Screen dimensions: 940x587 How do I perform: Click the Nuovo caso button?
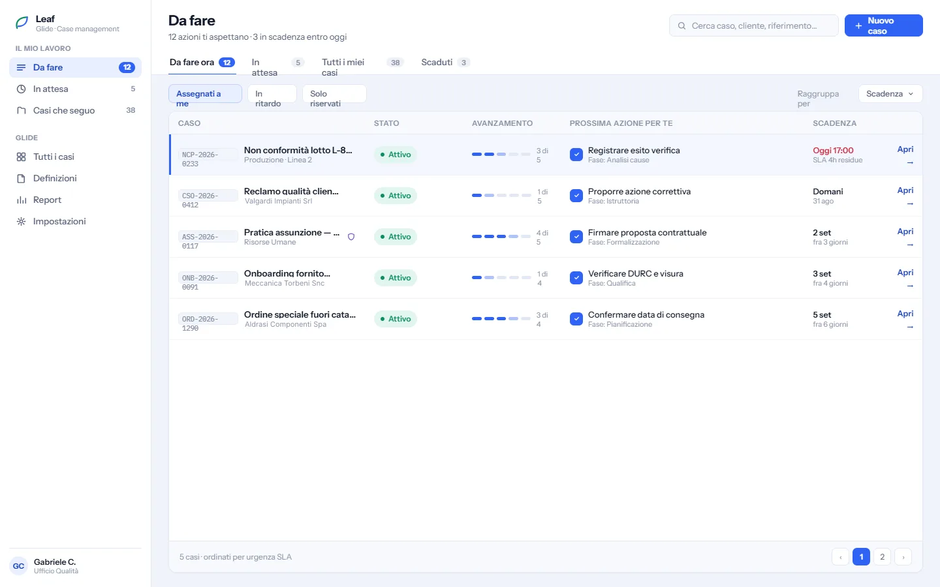pos(883,25)
